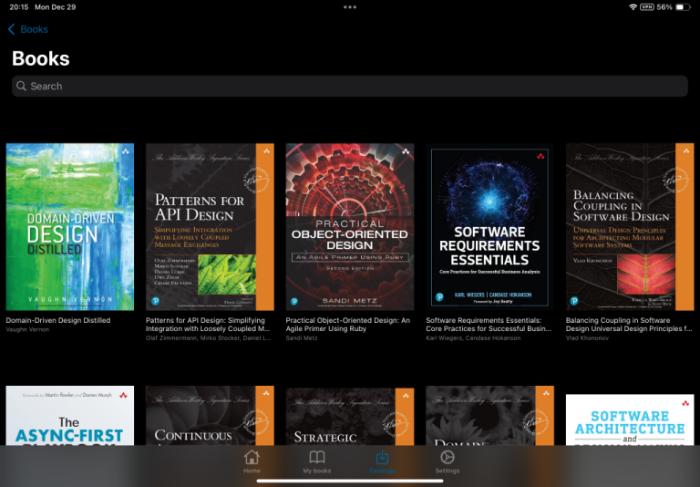Open Domain-Driven Design Distilled cover
Image resolution: width=700 pixels, height=487 pixels.
coord(70,227)
